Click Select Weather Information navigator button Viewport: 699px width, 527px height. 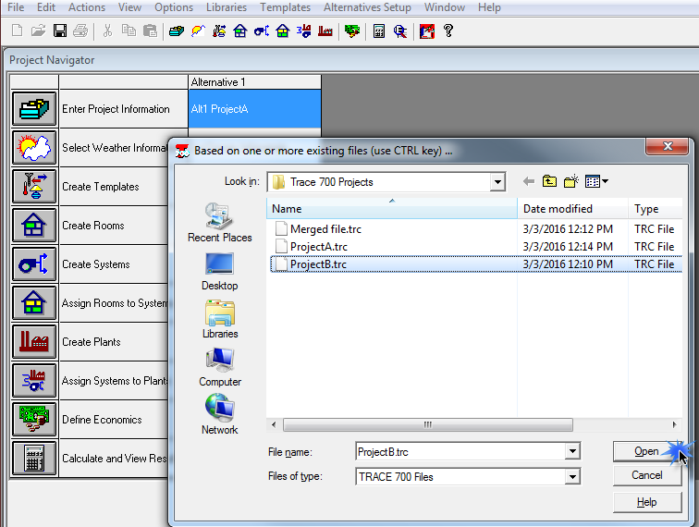34,147
